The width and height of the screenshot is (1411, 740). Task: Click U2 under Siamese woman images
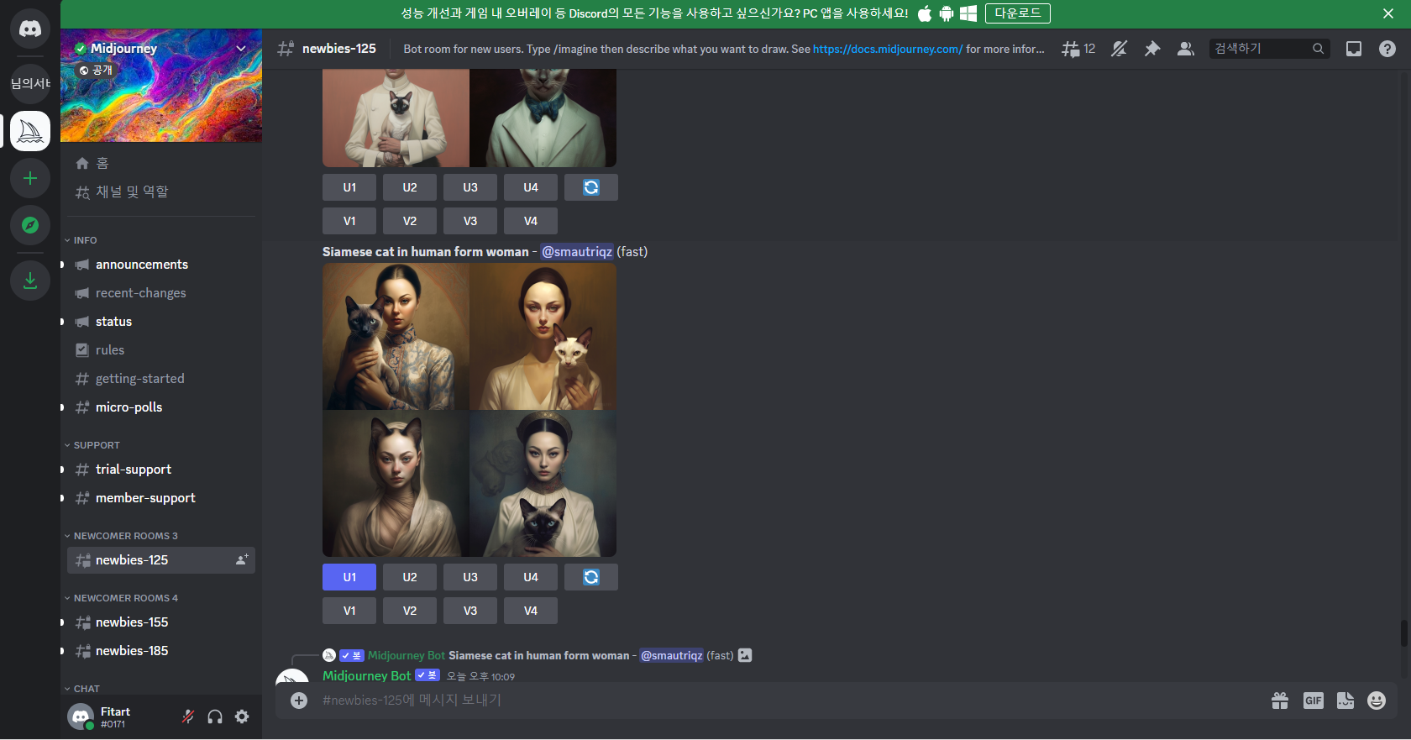(410, 577)
